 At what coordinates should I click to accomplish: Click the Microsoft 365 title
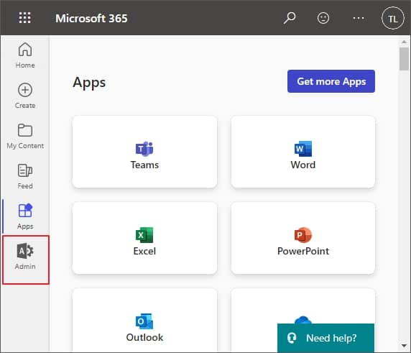[91, 19]
